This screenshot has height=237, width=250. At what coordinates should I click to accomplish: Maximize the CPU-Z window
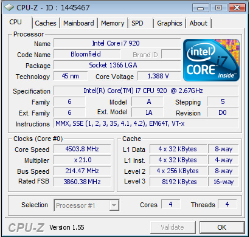point(218,8)
